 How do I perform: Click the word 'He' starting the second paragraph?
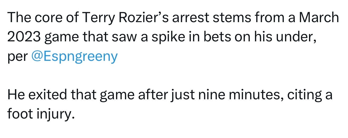[15, 95]
